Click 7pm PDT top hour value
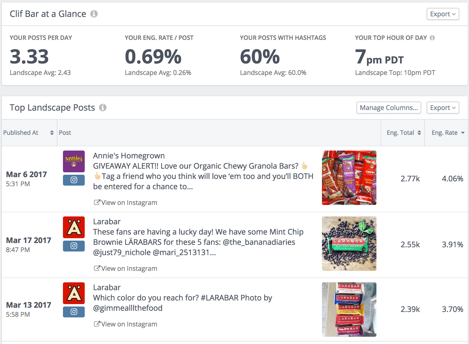The height and width of the screenshot is (344, 469). [379, 57]
